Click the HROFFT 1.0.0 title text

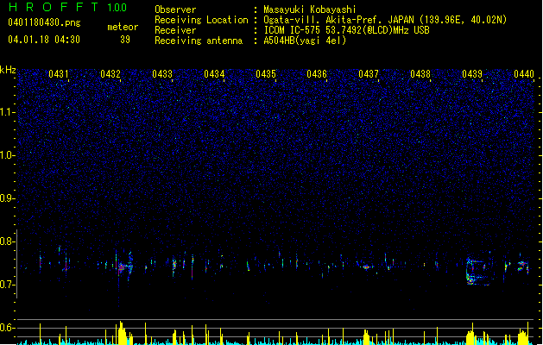point(68,7)
